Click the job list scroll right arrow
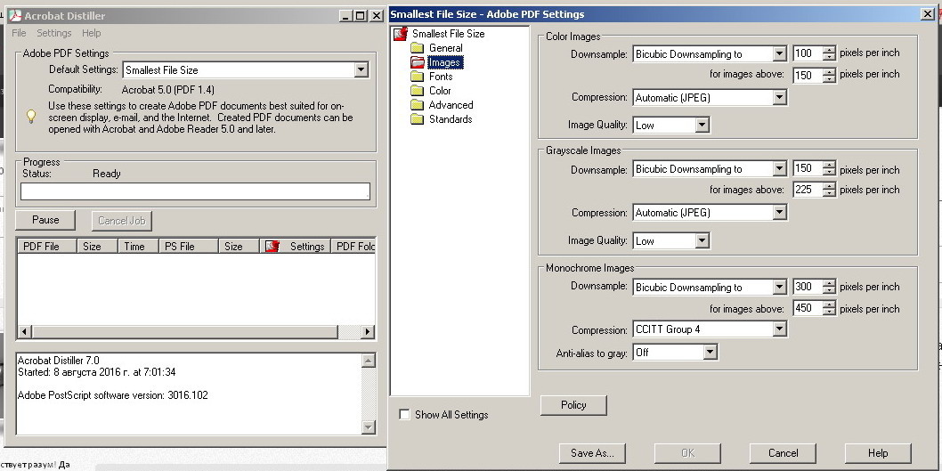This screenshot has width=942, height=471. 368,331
